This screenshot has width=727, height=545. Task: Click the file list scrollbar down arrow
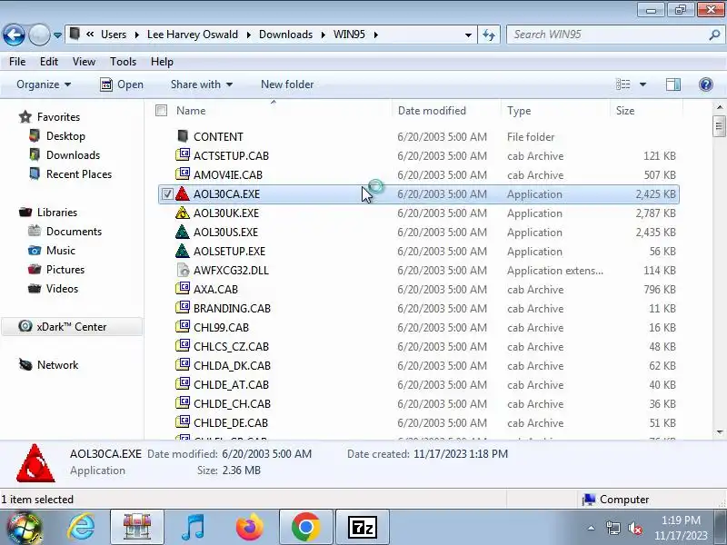click(720, 432)
